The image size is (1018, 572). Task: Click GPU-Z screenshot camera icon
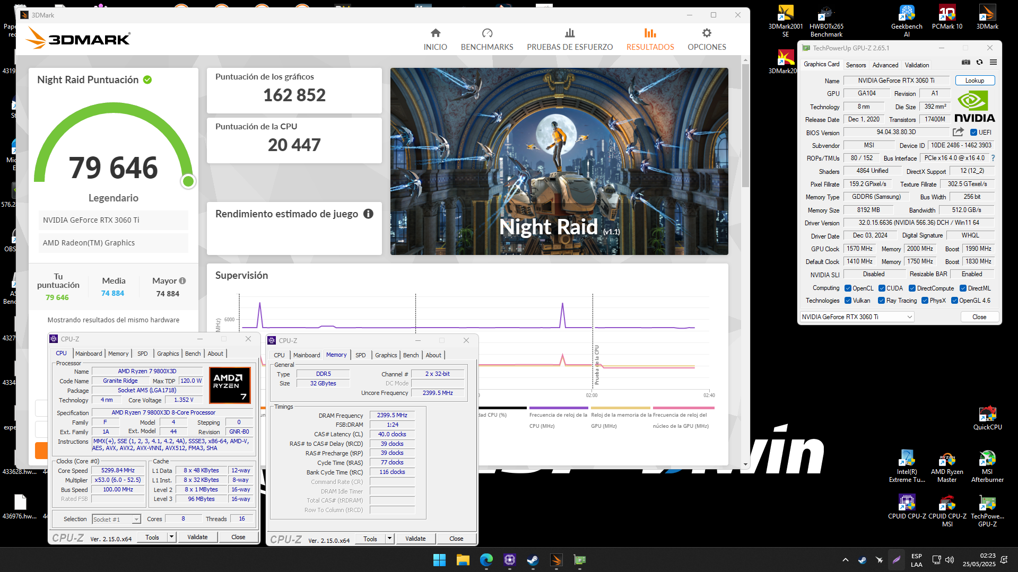966,63
